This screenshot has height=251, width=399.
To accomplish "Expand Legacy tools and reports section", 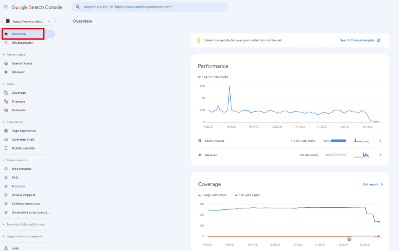I will (x=4, y=236).
